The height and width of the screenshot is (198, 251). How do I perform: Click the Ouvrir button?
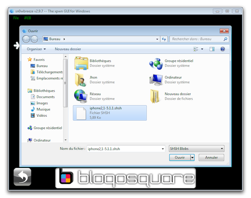coord(180,157)
